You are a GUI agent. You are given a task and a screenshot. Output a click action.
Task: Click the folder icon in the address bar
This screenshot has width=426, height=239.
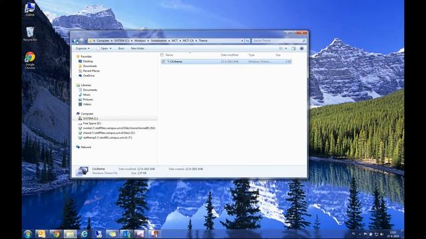pyautogui.click(x=91, y=40)
